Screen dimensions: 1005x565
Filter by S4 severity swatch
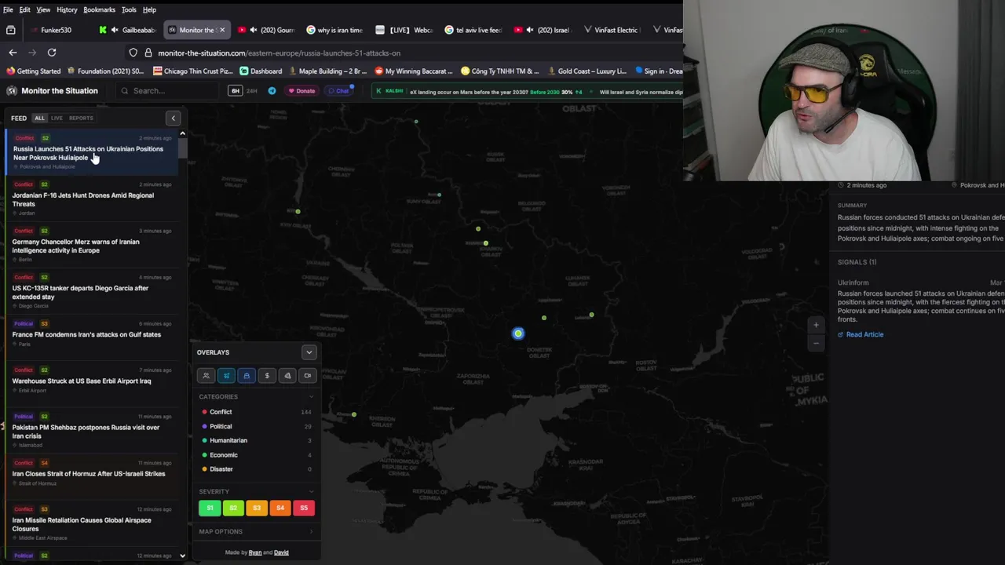pyautogui.click(x=280, y=508)
